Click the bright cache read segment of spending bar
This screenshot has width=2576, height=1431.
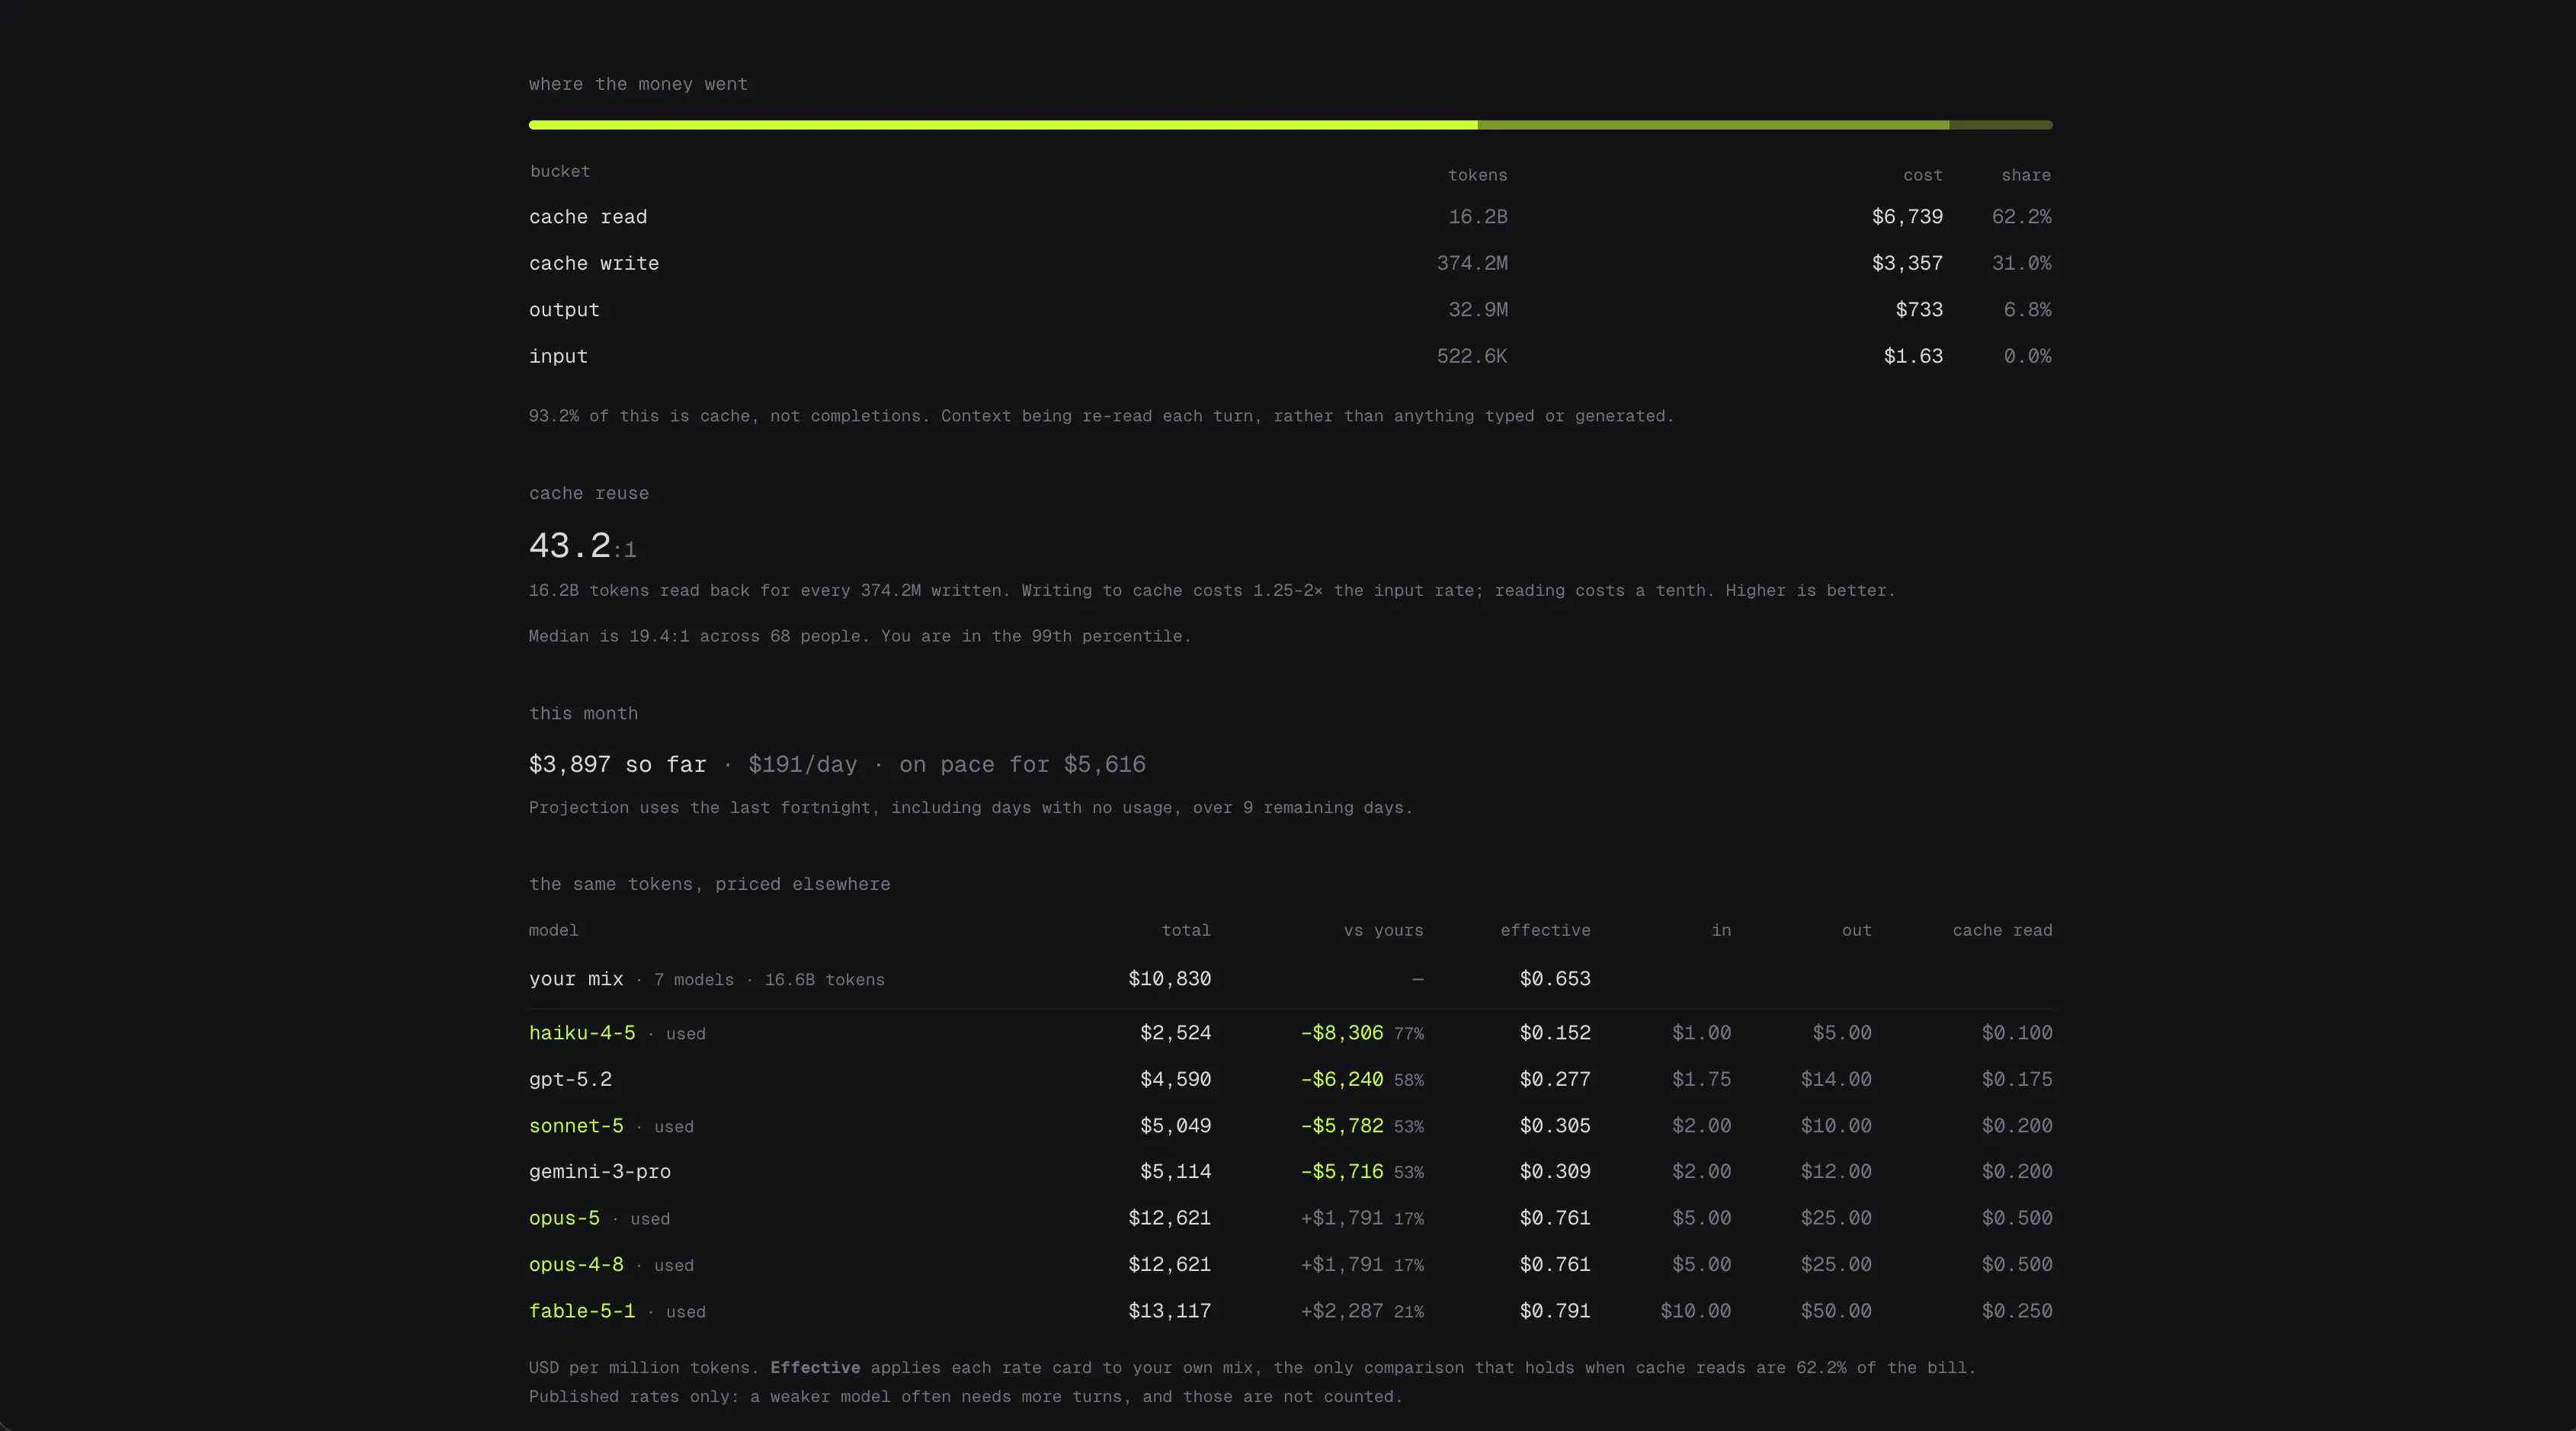coord(1003,125)
